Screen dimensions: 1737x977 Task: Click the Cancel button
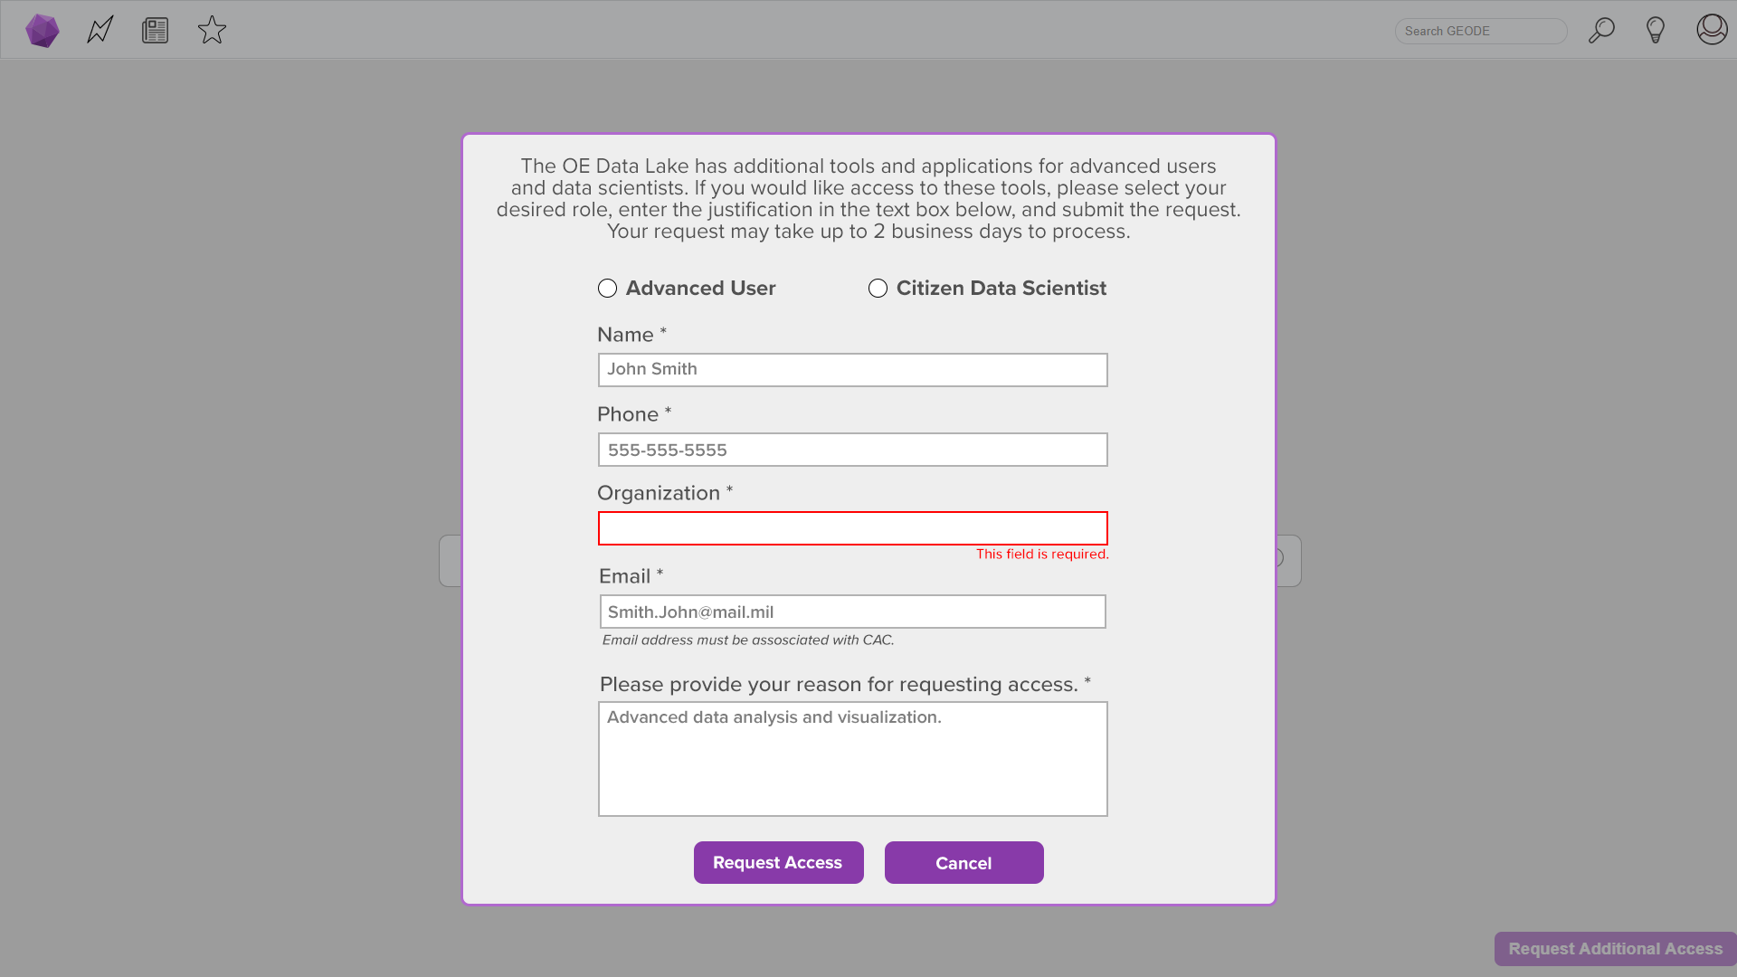click(x=963, y=863)
